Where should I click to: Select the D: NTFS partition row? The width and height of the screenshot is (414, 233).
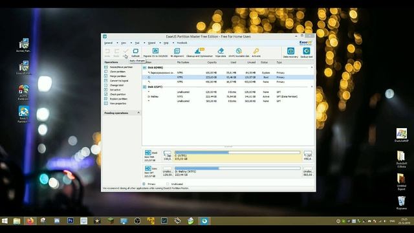(x=228, y=96)
